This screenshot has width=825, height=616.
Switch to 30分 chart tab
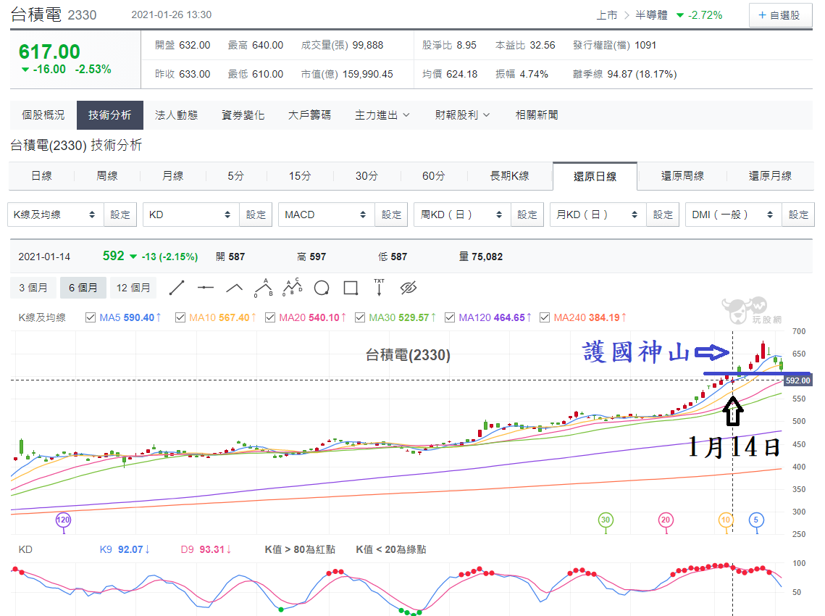pyautogui.click(x=367, y=176)
